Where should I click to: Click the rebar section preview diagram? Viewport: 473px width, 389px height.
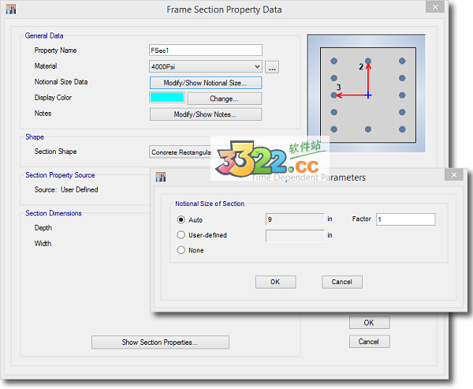[x=368, y=95]
